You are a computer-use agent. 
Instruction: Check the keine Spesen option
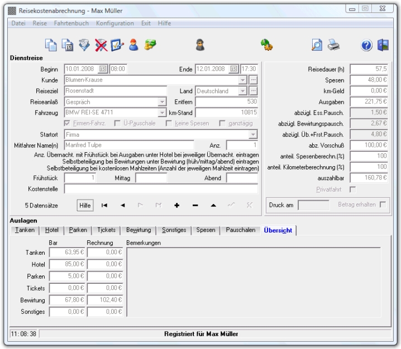(x=169, y=123)
